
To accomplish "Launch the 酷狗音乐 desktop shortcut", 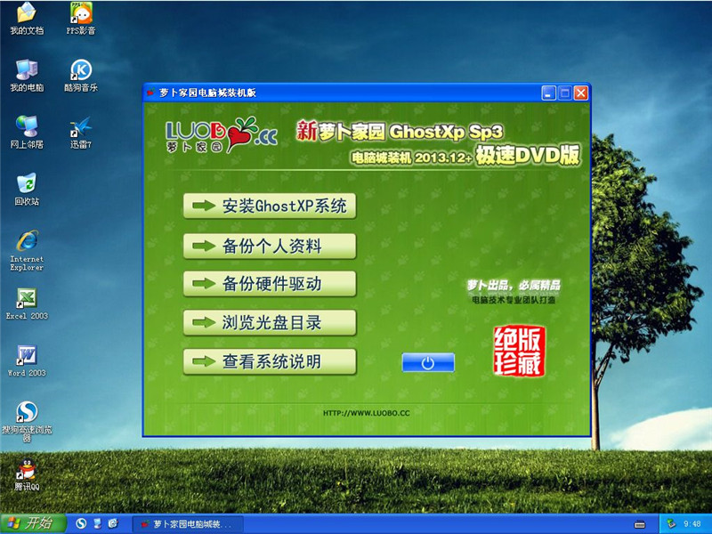I will (81, 76).
